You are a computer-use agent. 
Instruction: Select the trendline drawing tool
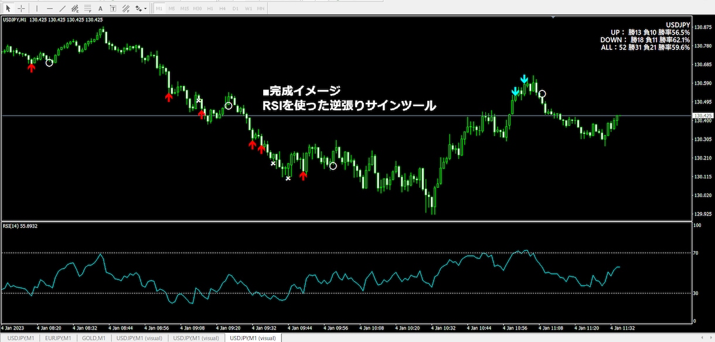[x=63, y=9]
